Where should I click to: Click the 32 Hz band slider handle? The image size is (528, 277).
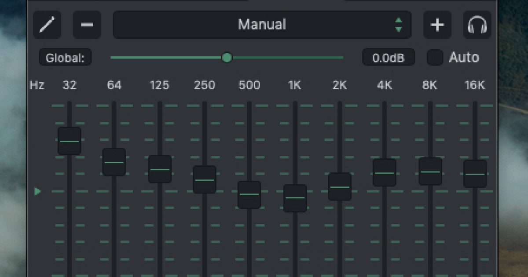tap(70, 141)
